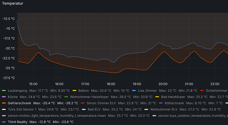
Task: Open the sensor.tuya_outdoor series color swatch
Action: click(x=154, y=115)
